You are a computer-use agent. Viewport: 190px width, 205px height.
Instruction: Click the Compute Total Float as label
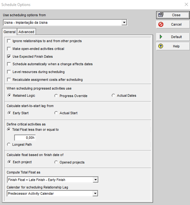[x=23, y=172]
